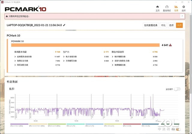Click the 03:20 time label on chart axis

click(x=35, y=121)
